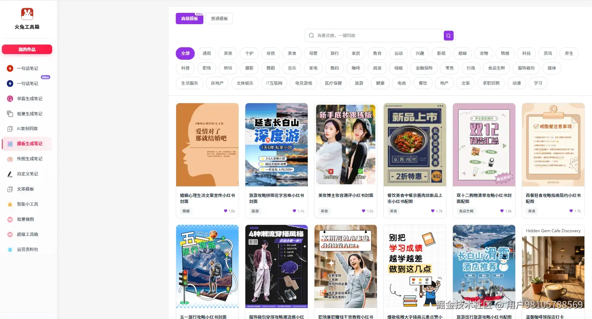592x319 pixels.
Task: Open the 自定义笔记 pen icon
Action: click(x=10, y=174)
